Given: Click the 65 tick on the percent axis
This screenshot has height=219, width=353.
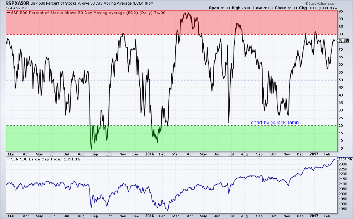Looking at the screenshot, I should coord(341,57).
